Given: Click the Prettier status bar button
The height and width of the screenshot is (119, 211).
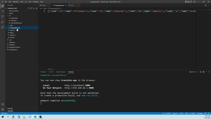Looking at the screenshot, I should (x=200, y=113).
